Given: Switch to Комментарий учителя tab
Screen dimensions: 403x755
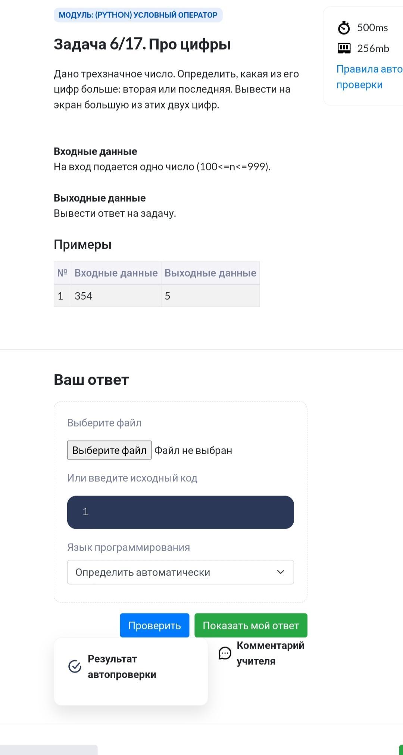Looking at the screenshot, I should click(262, 653).
